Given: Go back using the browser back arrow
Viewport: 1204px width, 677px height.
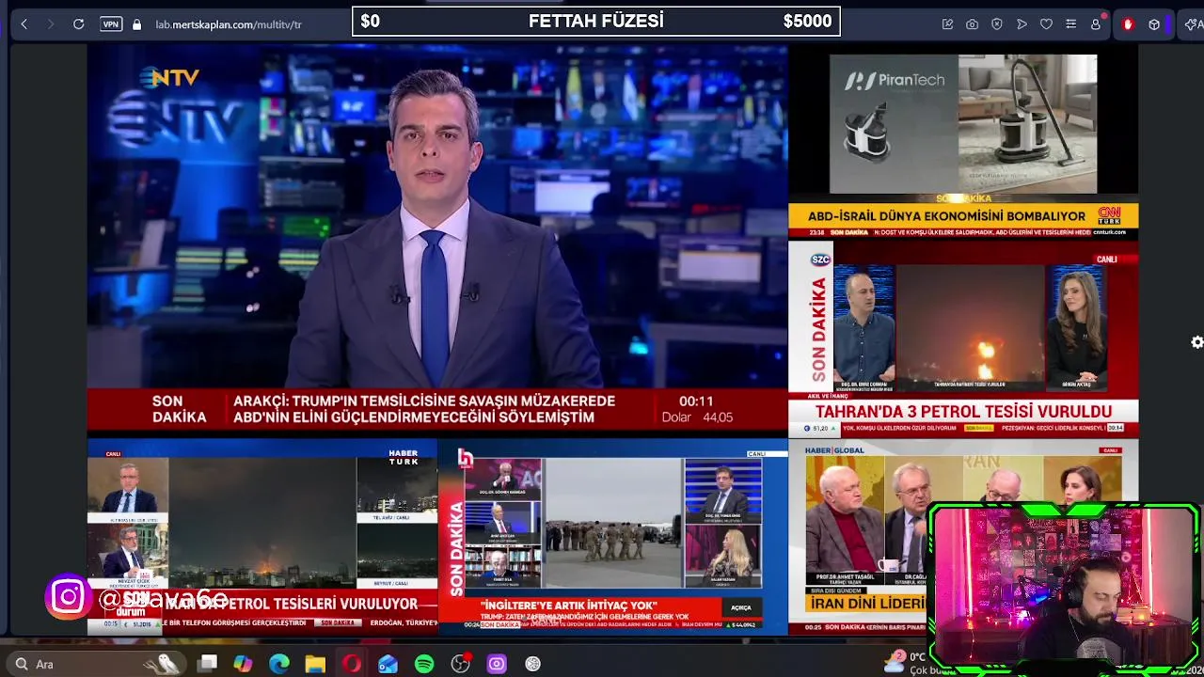Looking at the screenshot, I should click(24, 24).
